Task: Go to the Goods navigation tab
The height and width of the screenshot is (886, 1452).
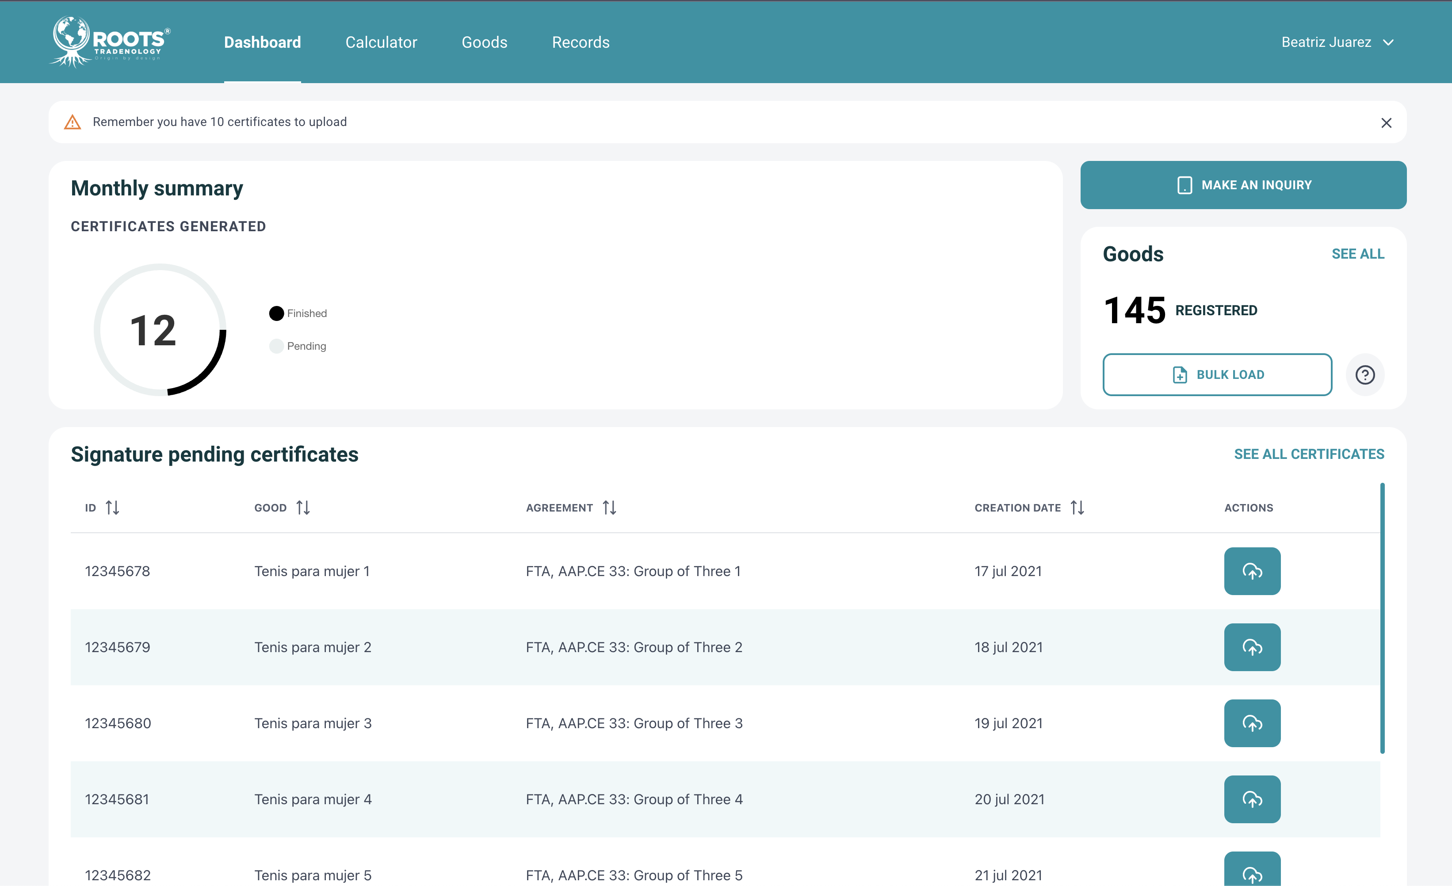Action: (x=484, y=42)
